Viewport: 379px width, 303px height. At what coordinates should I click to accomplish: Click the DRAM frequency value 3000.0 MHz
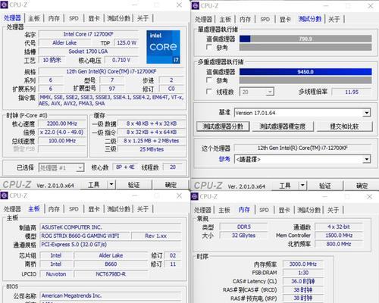click(x=303, y=264)
